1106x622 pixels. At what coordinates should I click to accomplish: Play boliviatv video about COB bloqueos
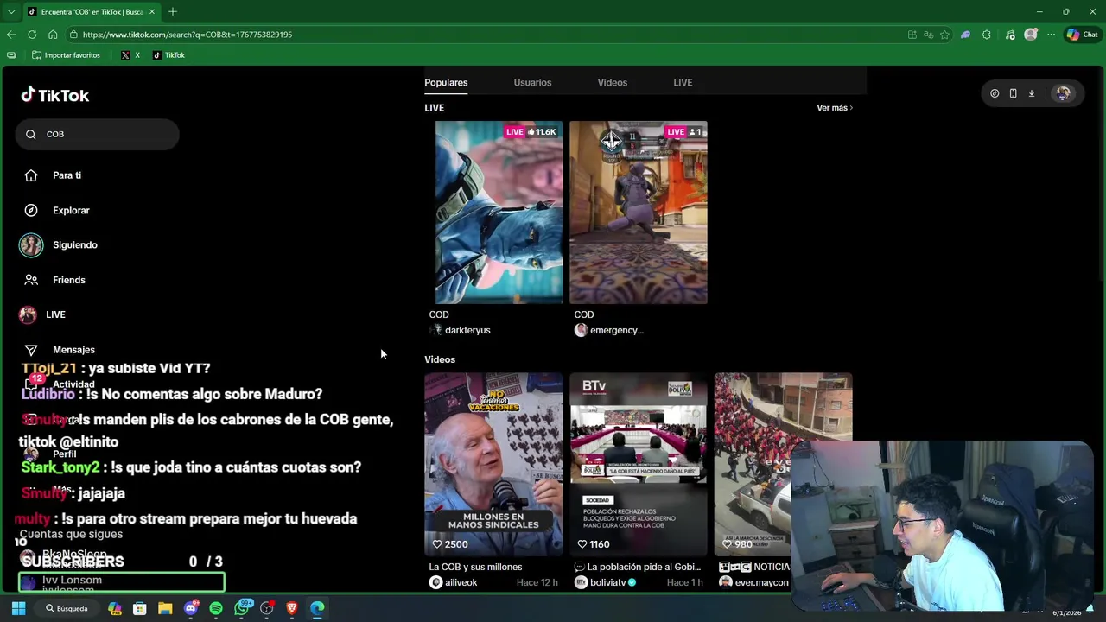point(639,465)
